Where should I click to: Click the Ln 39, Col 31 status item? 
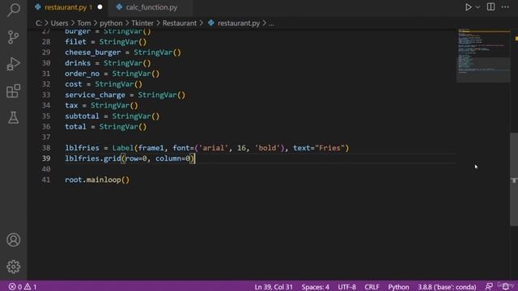click(x=274, y=287)
